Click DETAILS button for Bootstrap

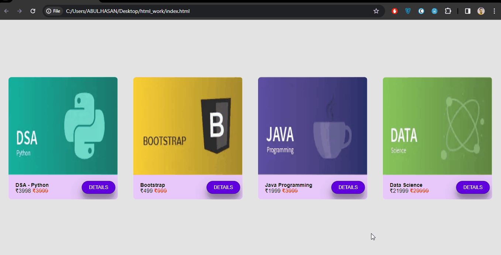pos(223,187)
